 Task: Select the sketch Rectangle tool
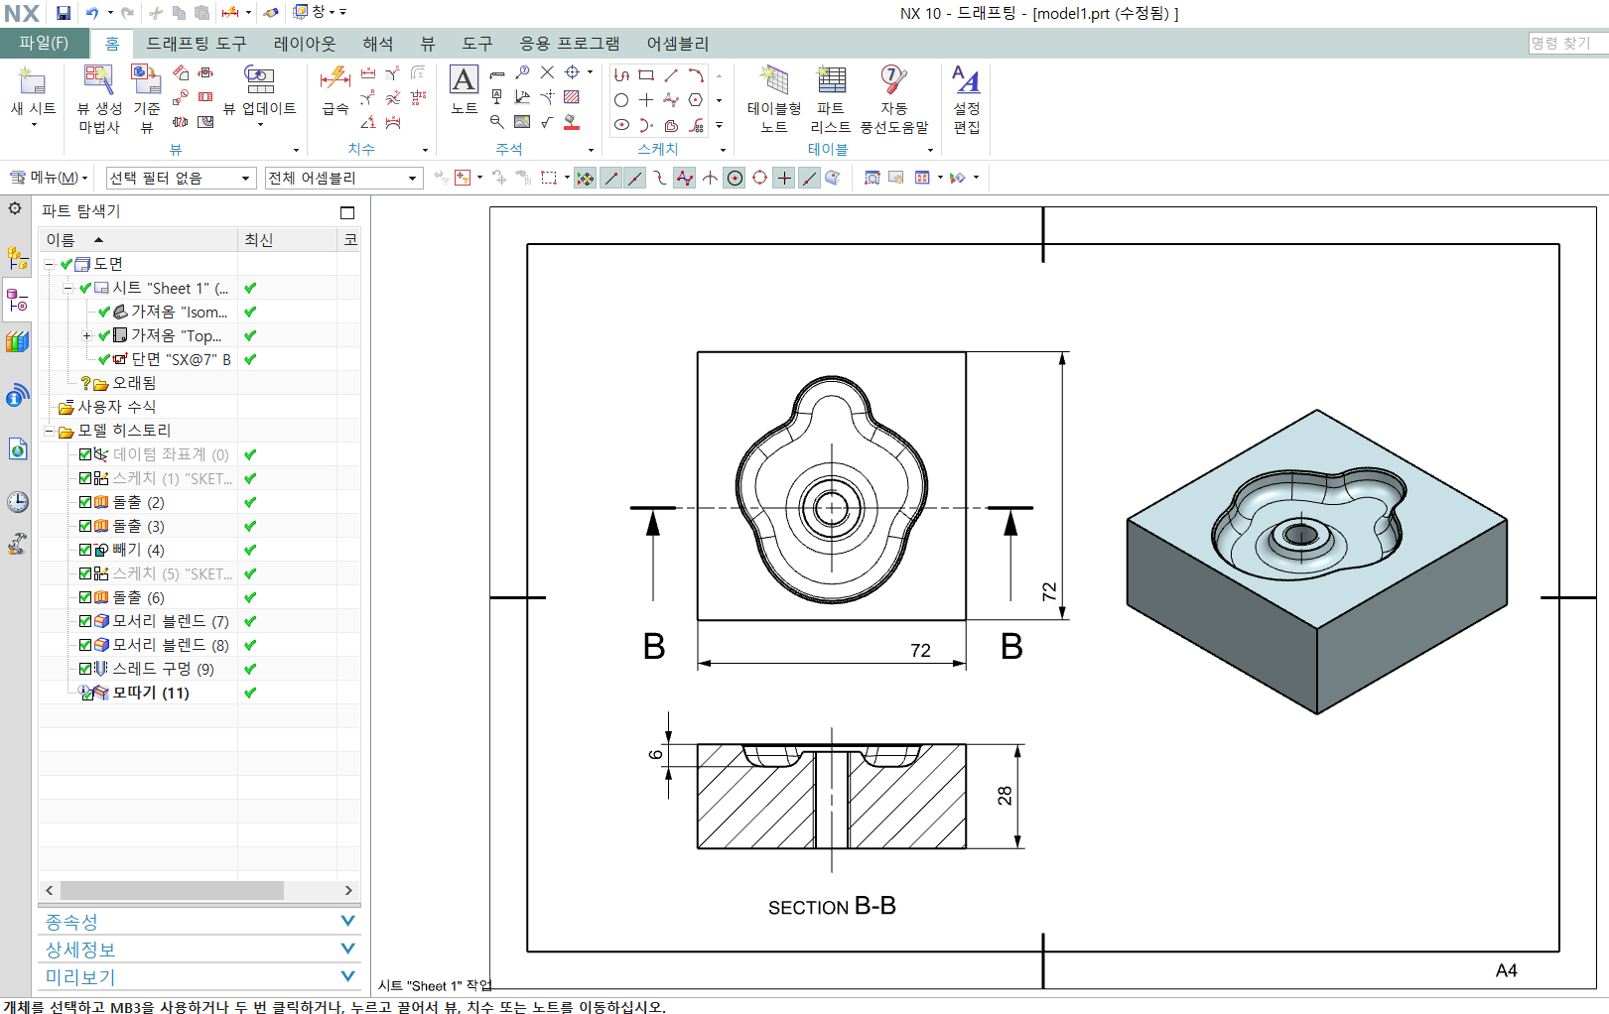coord(646,75)
